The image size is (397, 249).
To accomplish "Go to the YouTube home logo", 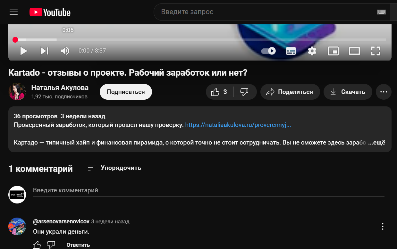I will 50,12.
